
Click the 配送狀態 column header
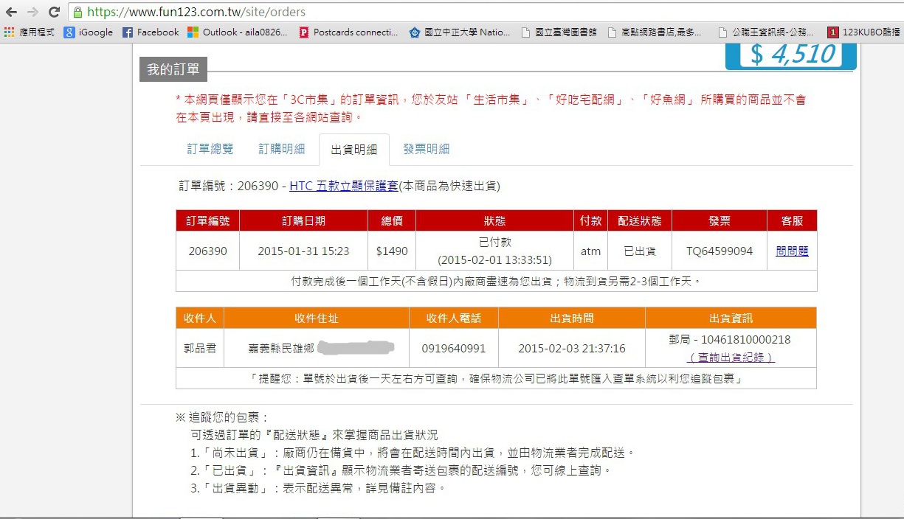[x=640, y=221]
